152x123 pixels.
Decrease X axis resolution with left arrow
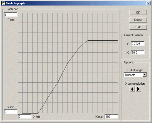pyautogui.click(x=132, y=89)
